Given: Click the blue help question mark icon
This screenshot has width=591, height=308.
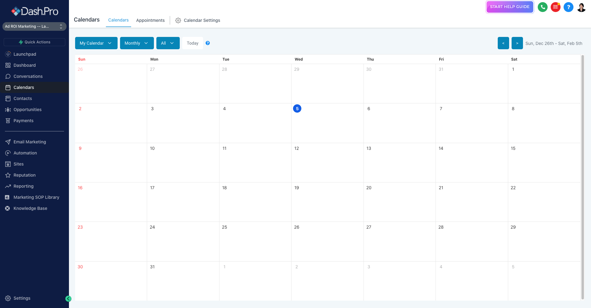Looking at the screenshot, I should (569, 7).
